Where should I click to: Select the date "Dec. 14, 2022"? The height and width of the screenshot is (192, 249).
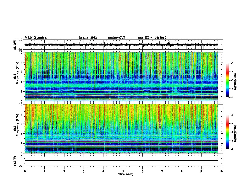coord(88,38)
